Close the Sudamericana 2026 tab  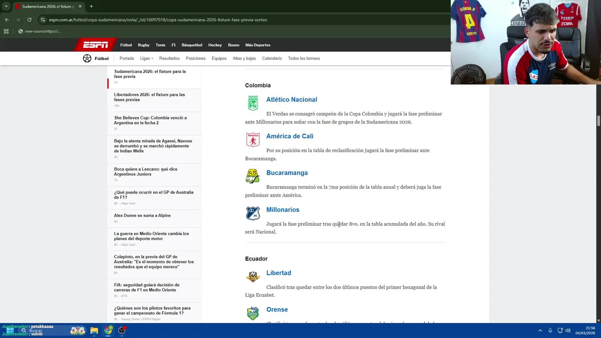pyautogui.click(x=80, y=7)
